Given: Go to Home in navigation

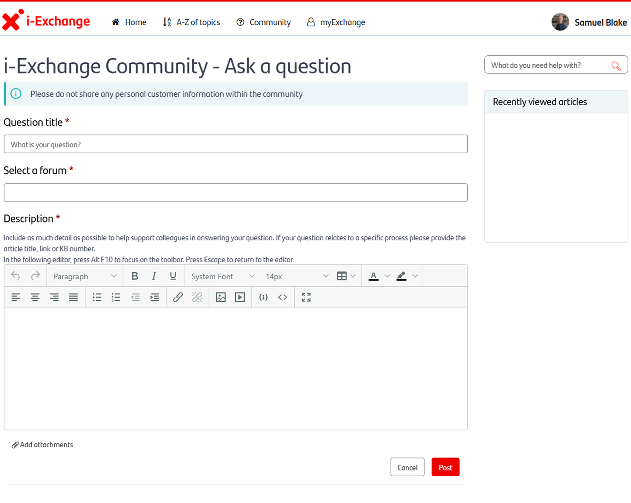Looking at the screenshot, I should (129, 22).
